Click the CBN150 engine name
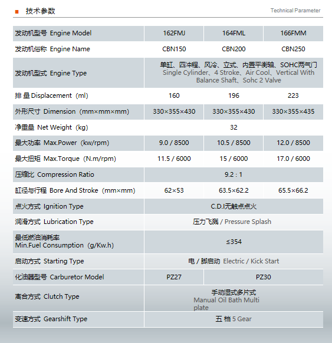Viewport: 332px width, 343px height. [x=174, y=49]
